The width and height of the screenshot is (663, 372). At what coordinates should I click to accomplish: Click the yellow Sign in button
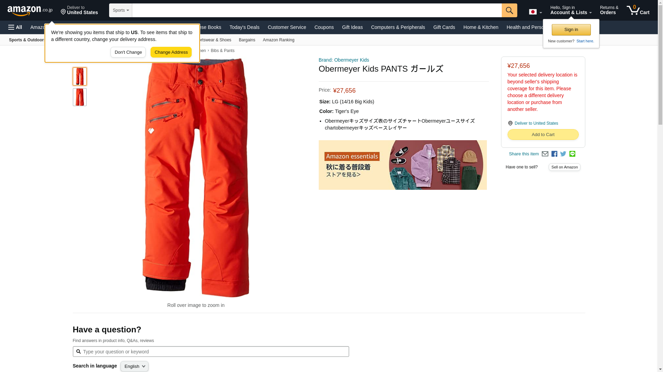click(571, 30)
